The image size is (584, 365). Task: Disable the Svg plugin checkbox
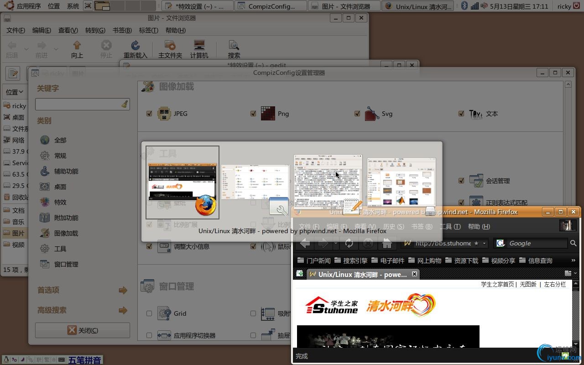357,114
